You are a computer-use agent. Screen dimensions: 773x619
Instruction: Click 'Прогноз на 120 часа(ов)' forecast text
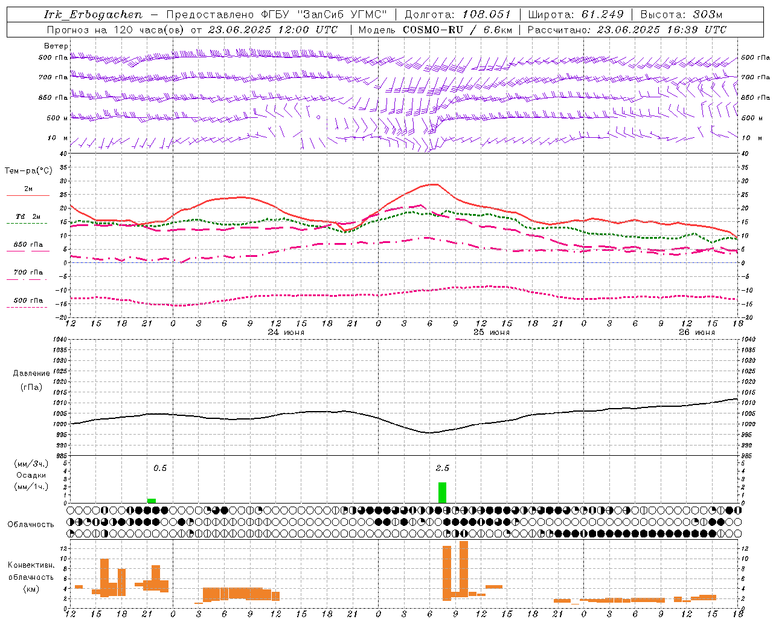(116, 30)
